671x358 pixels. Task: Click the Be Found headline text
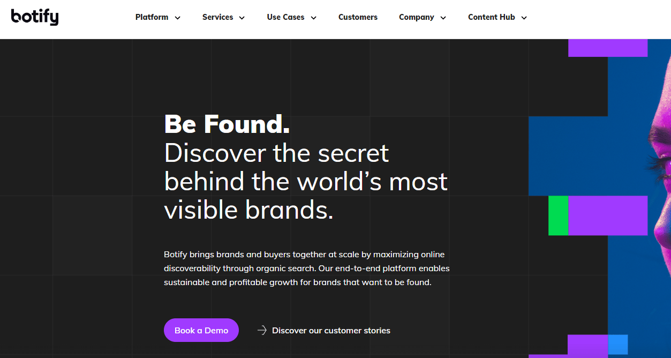227,124
